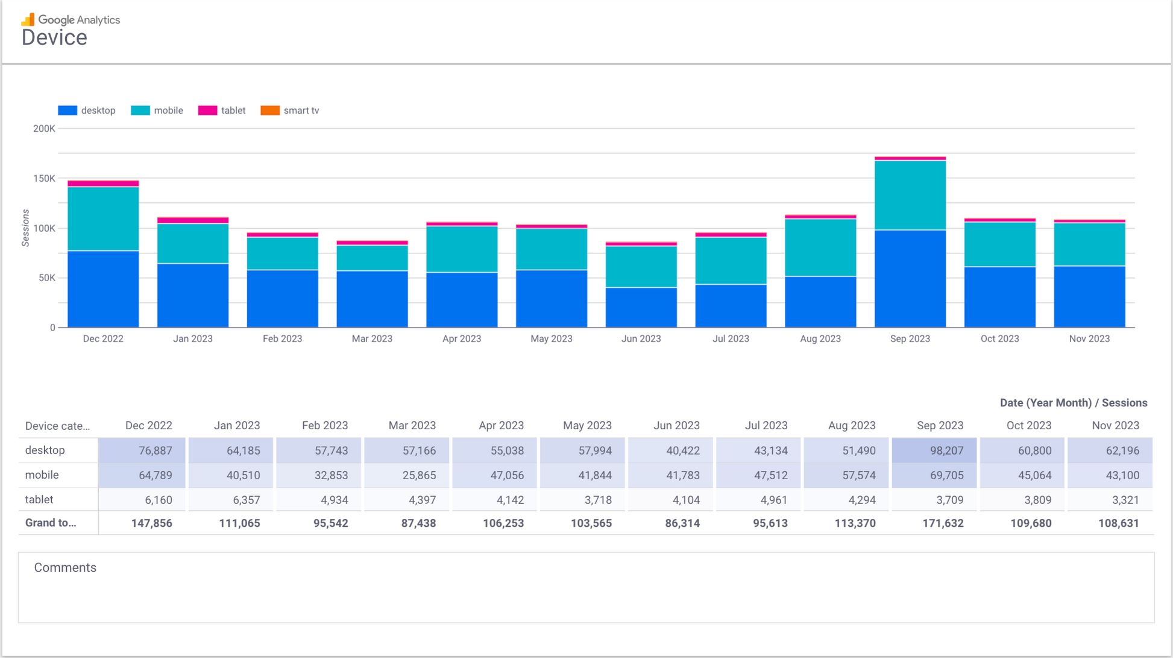Click the Google Analytics logo icon
The height and width of the screenshot is (658, 1173).
click(x=28, y=20)
